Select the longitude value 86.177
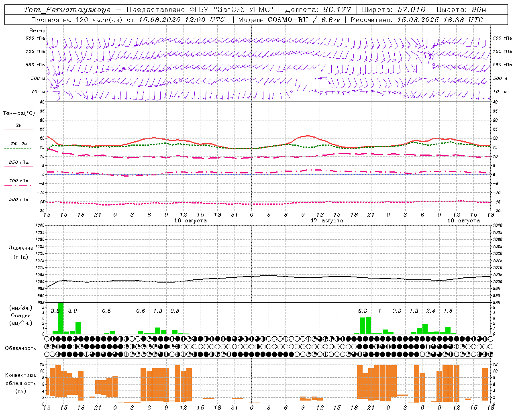Image resolution: width=514 pixels, height=411 pixels. pyautogui.click(x=337, y=10)
